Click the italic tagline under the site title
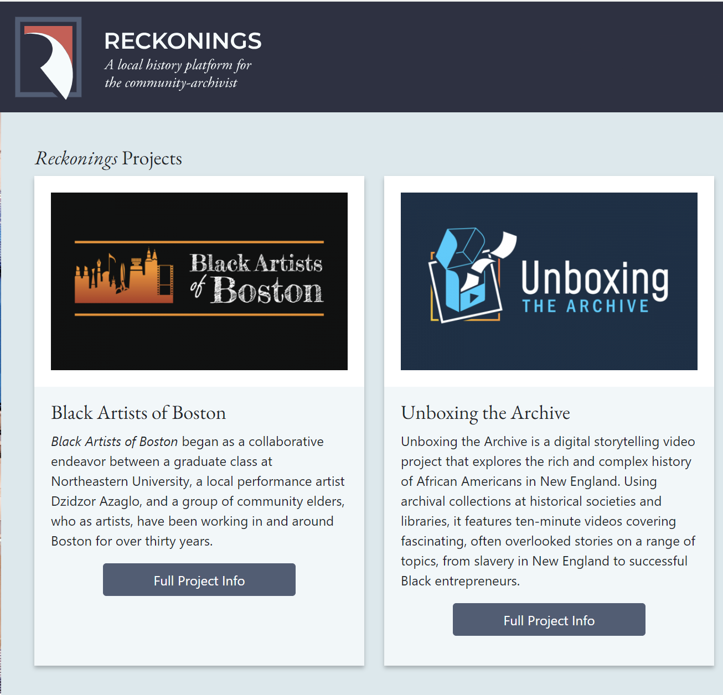Image resolution: width=723 pixels, height=695 pixels. tap(177, 74)
